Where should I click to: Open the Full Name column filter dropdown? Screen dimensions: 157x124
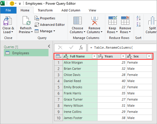94,56
